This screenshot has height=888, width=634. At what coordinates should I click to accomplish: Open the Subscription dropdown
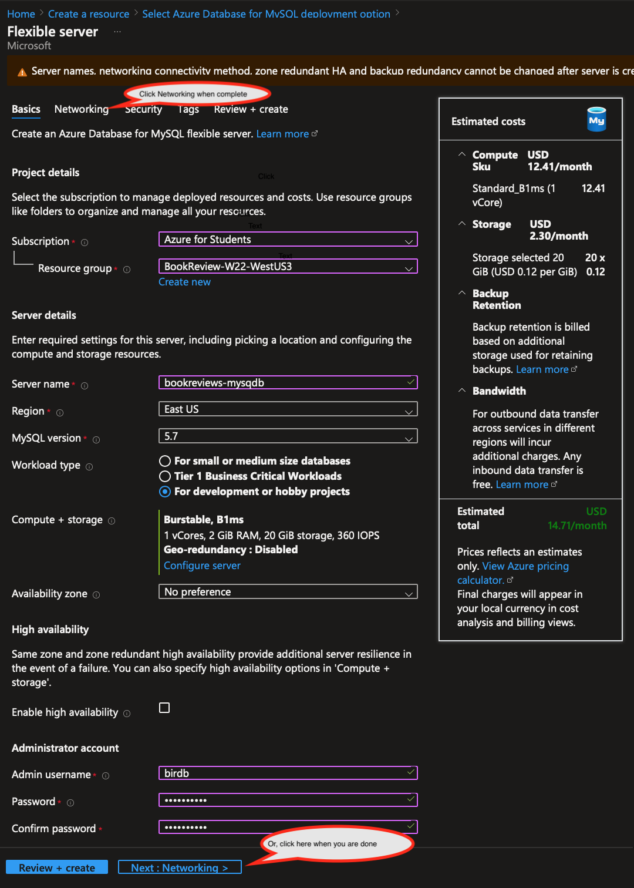[288, 240]
